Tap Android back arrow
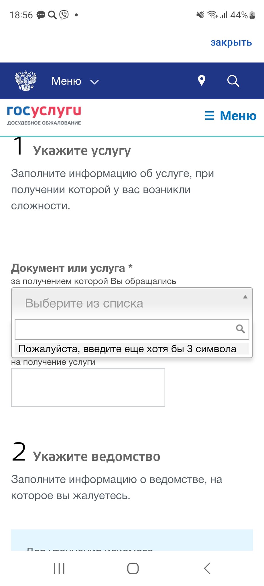The image size is (264, 586). click(207, 568)
